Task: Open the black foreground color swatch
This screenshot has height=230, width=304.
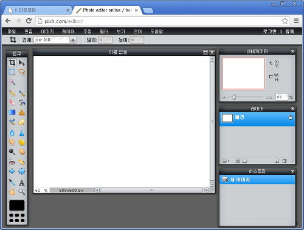Action: point(17,205)
